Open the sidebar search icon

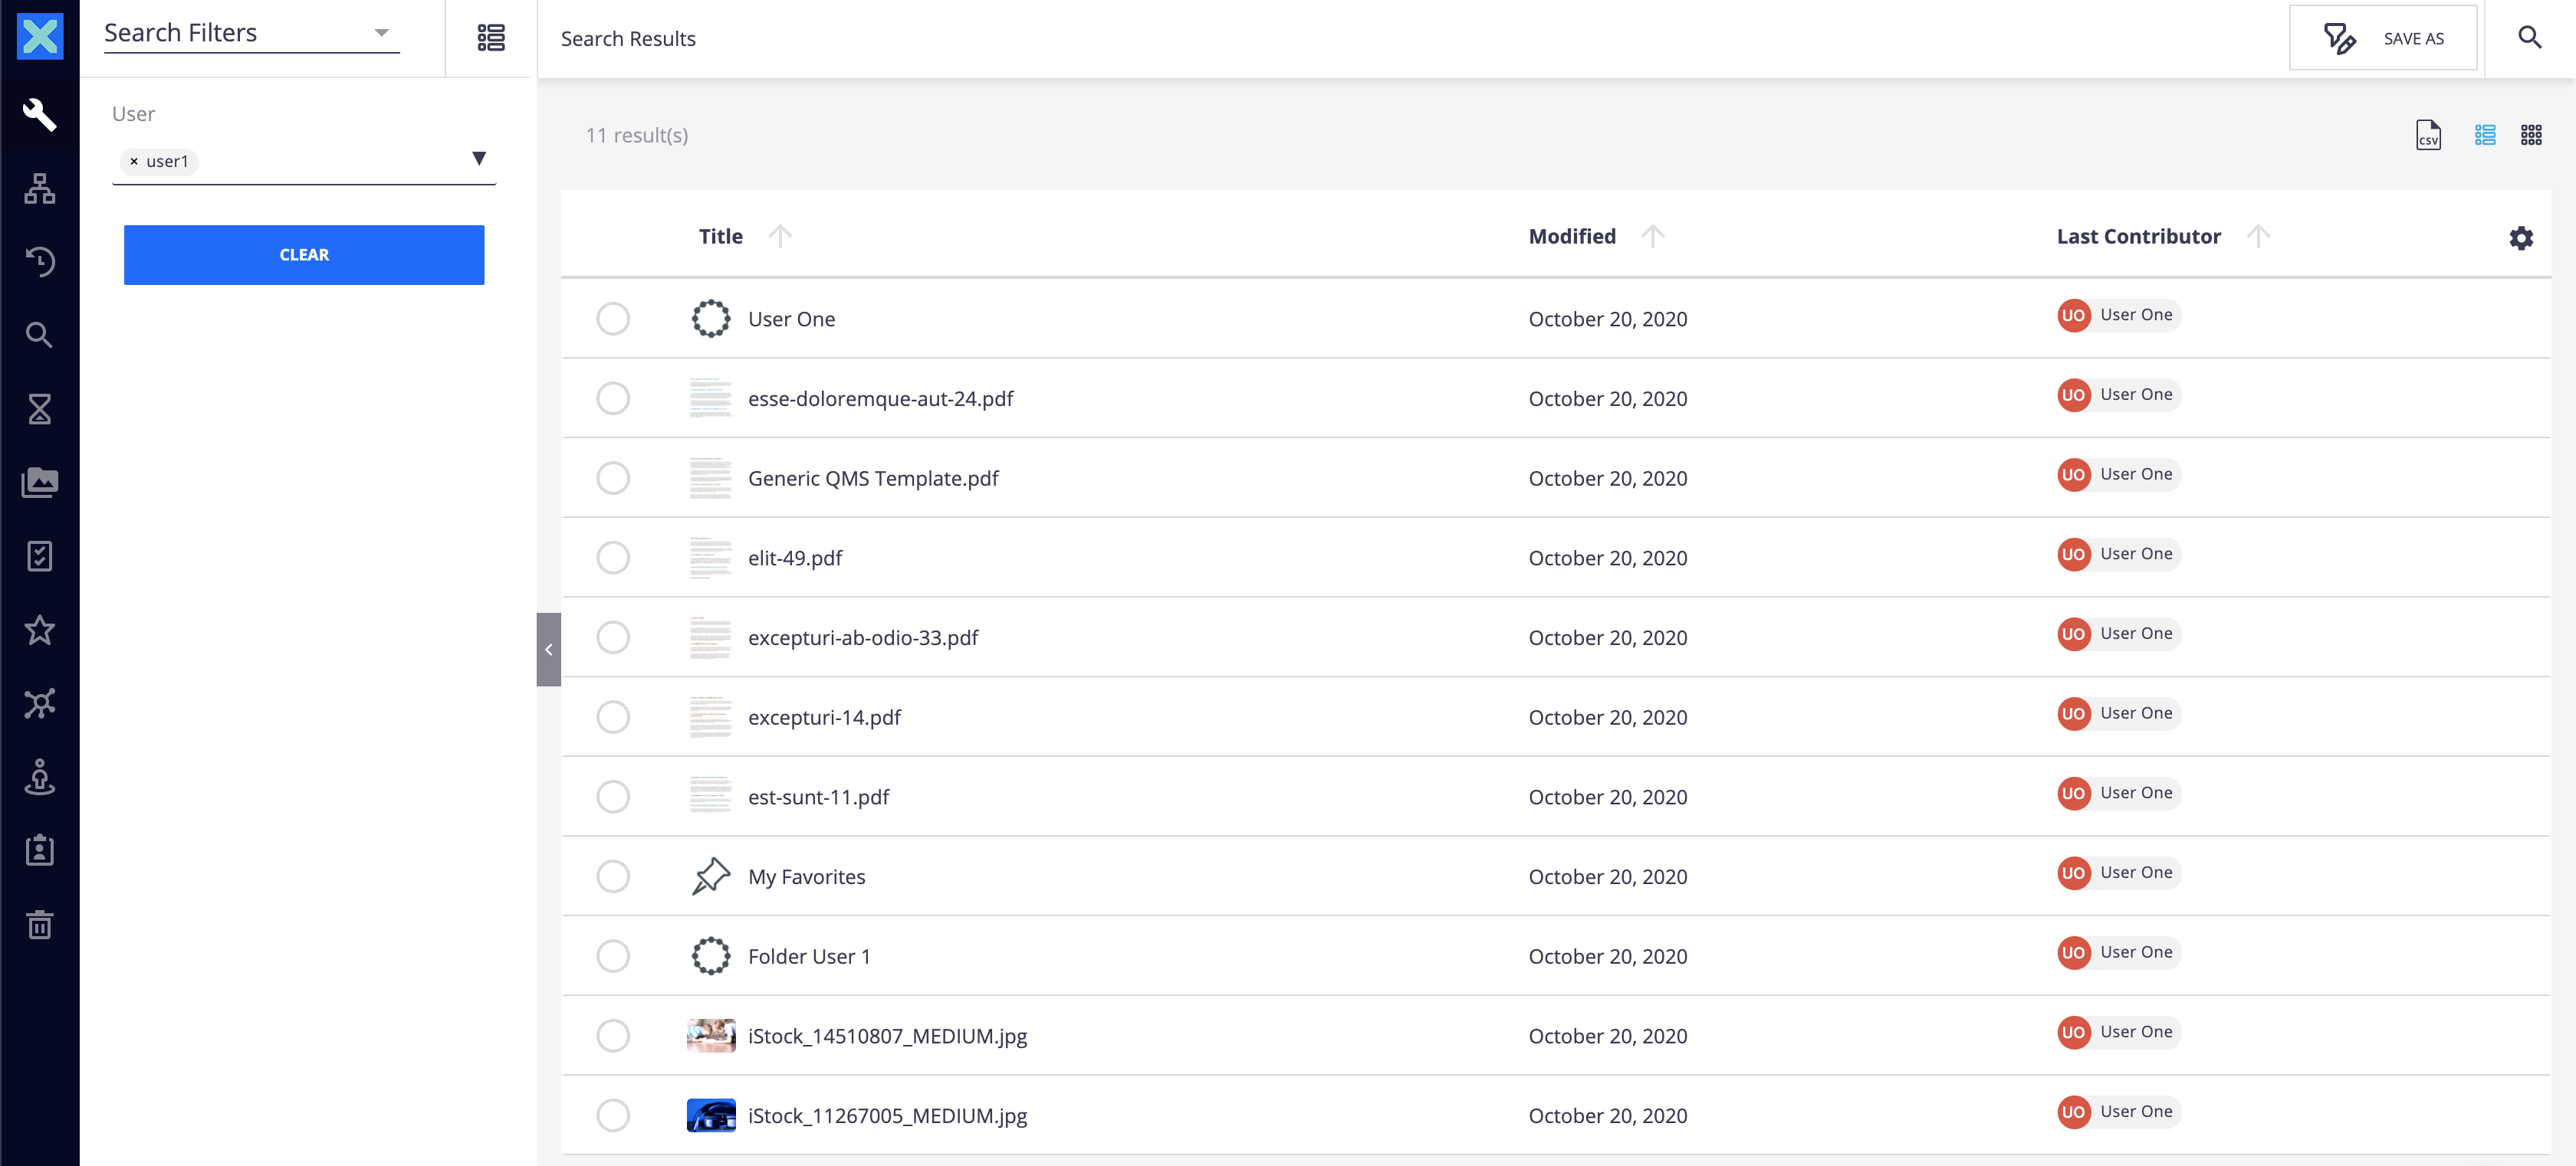tap(40, 335)
